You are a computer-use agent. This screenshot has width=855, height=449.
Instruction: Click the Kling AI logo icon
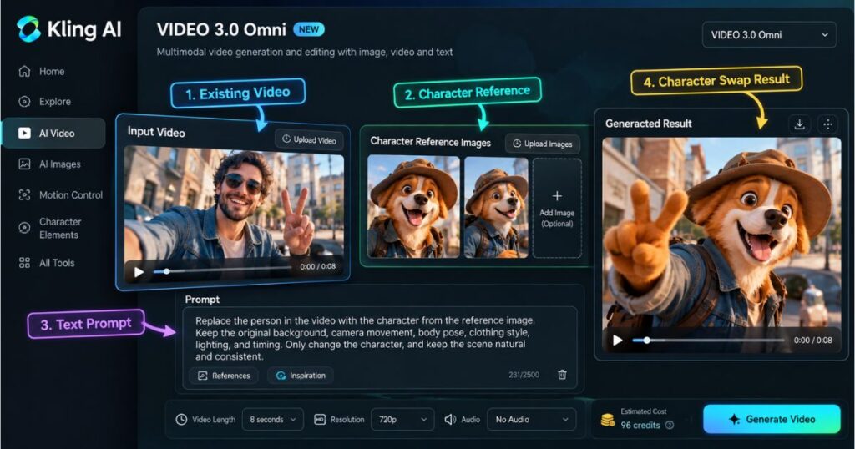[28, 29]
